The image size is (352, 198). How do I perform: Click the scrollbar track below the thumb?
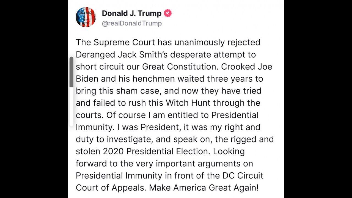point(71,107)
